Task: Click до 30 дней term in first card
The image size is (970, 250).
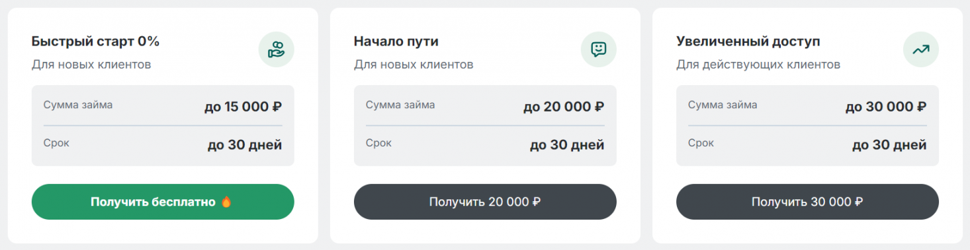Action: click(x=245, y=144)
